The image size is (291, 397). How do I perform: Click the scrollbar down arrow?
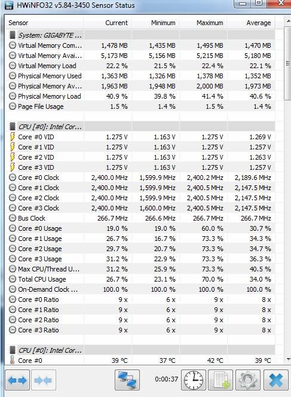pos(288,359)
